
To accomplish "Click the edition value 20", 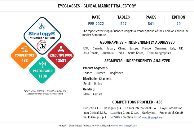I will [x=179, y=24].
